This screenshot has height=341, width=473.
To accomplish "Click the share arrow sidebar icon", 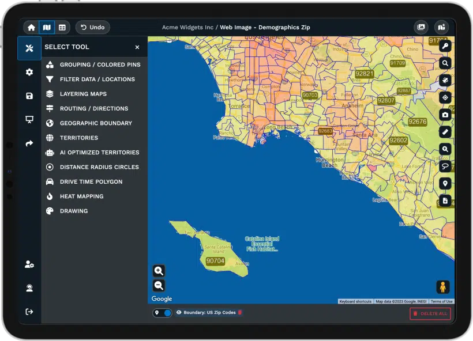I will coord(29,143).
